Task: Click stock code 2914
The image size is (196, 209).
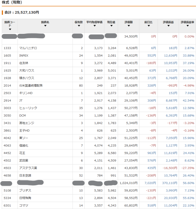Action: (7, 101)
